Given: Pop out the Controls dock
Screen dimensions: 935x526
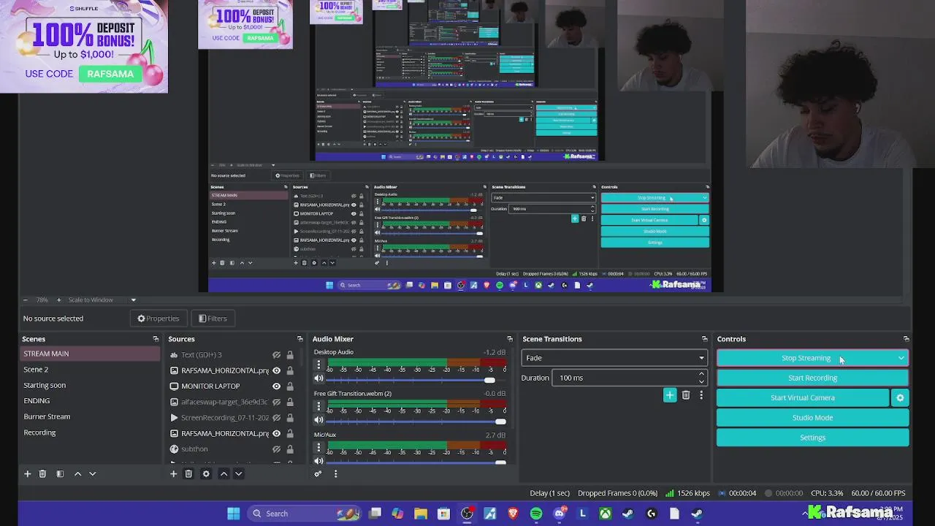Looking at the screenshot, I should pos(906,339).
